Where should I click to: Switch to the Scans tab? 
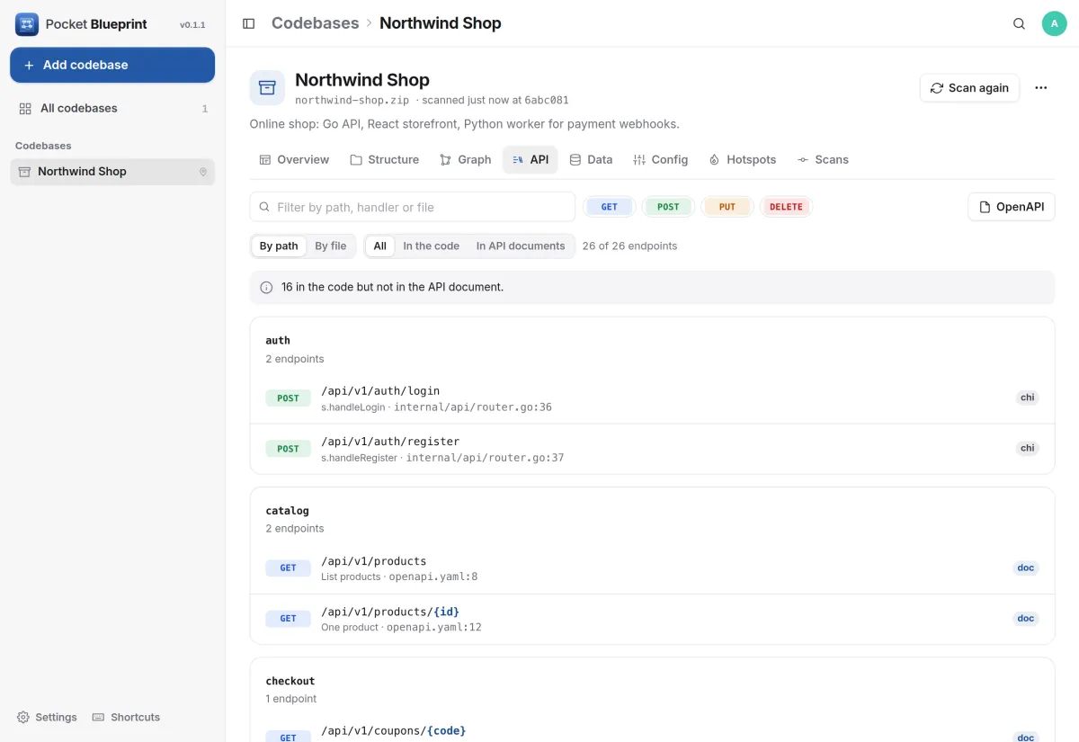823,160
